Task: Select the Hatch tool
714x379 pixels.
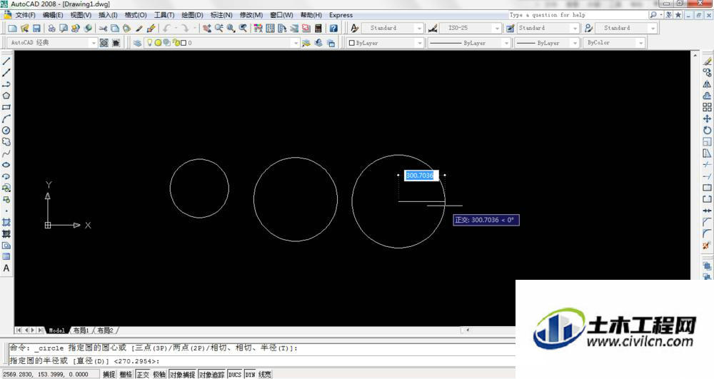Action: click(6, 222)
